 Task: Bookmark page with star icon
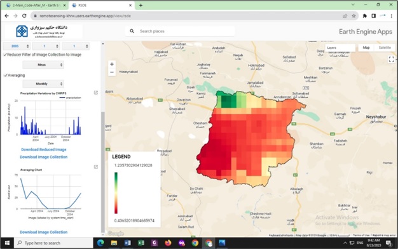pyautogui.click(x=353, y=16)
